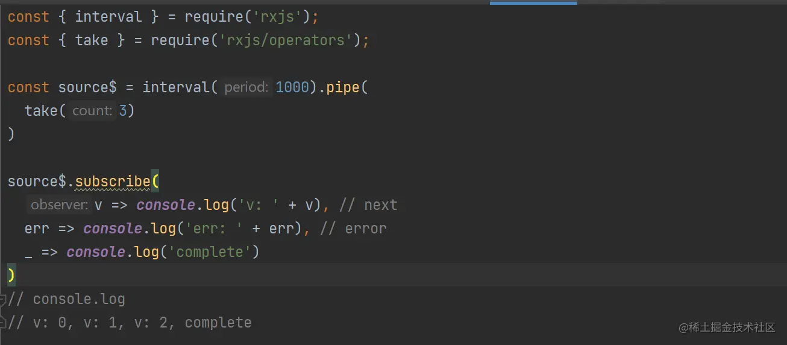Click the highlighted opening parenthesis after subscribe
The height and width of the screenshot is (345, 787).
click(155, 182)
